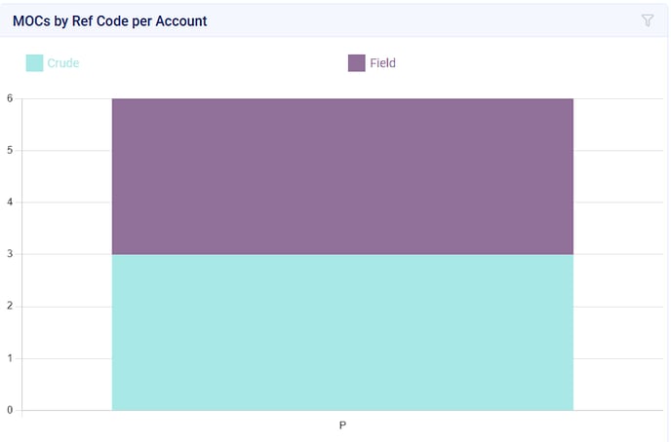The height and width of the screenshot is (442, 671).
Task: Click the 'MOCs by Ref Code per Account' title
Action: 109,20
